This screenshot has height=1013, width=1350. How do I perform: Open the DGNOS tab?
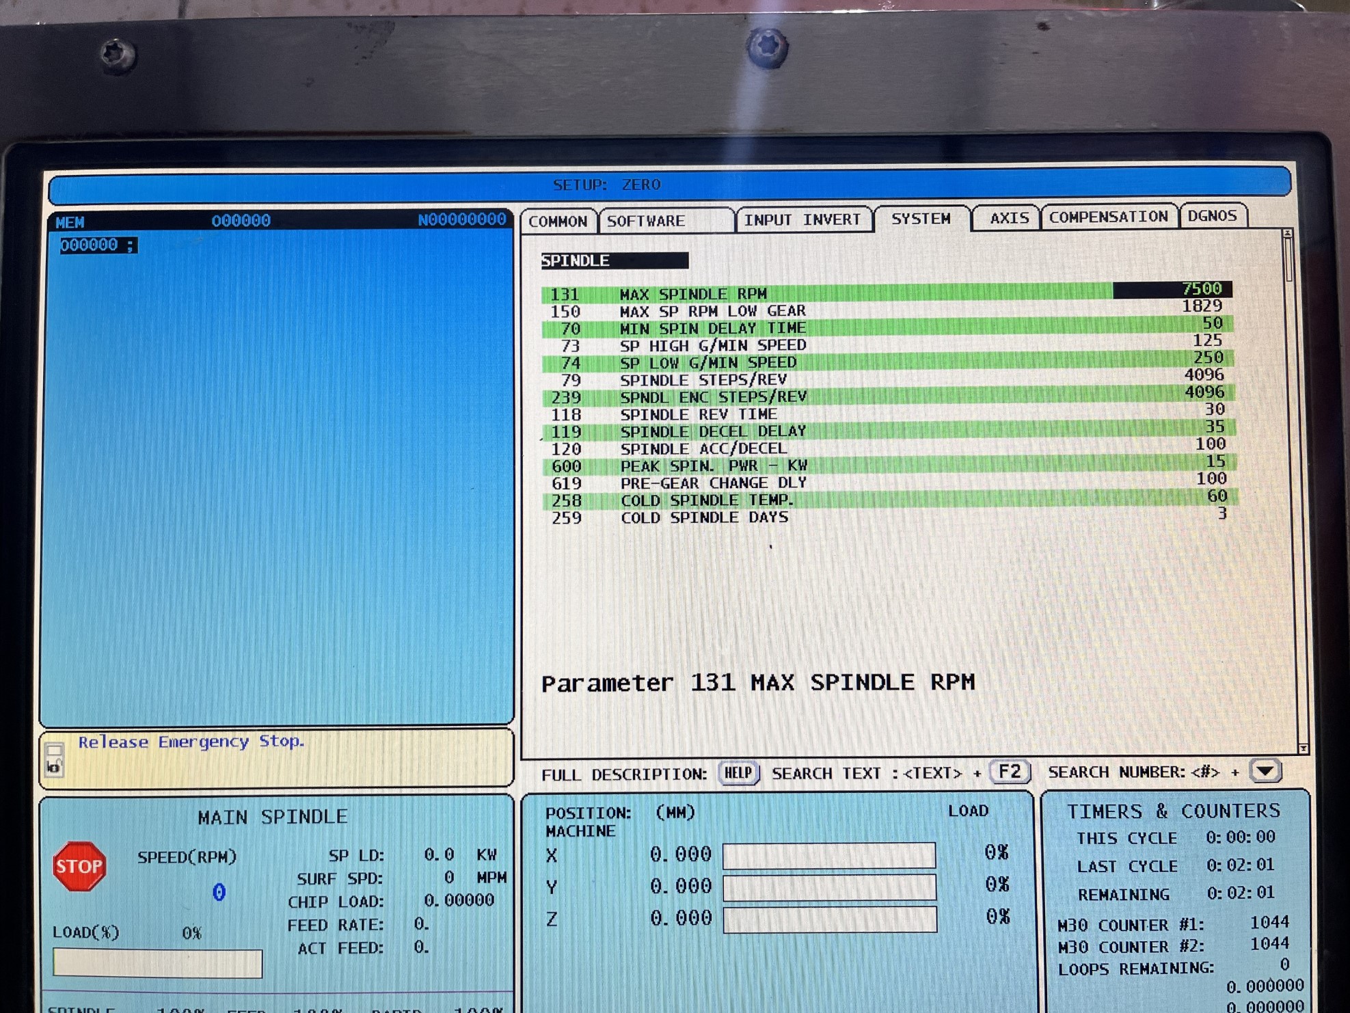point(1212,216)
